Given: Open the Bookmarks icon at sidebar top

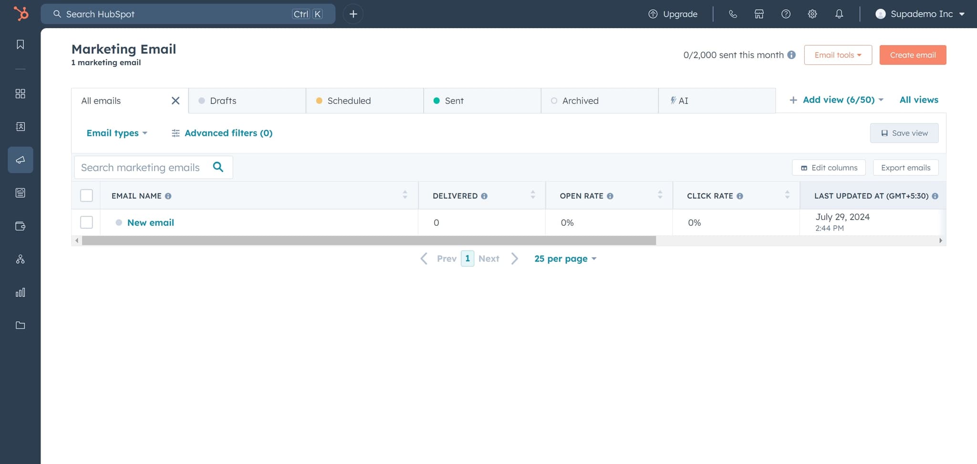Looking at the screenshot, I should [x=20, y=44].
